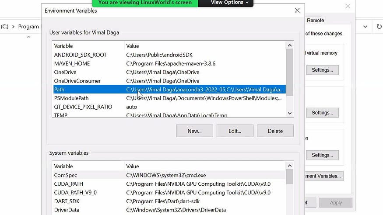Open the New user variable dialog

(194, 131)
